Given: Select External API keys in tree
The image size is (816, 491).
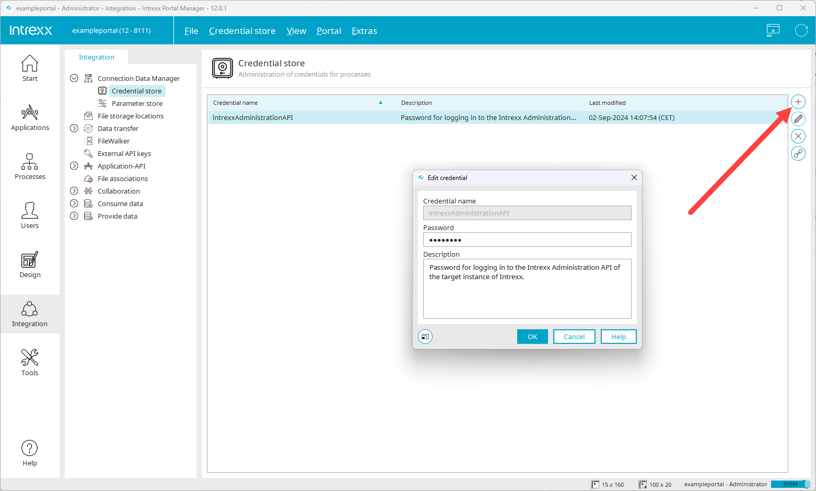Looking at the screenshot, I should [124, 153].
